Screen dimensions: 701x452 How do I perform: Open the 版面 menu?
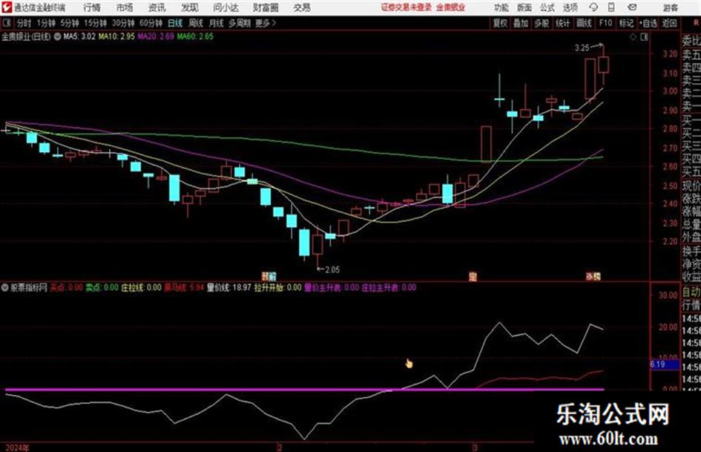tap(524, 7)
